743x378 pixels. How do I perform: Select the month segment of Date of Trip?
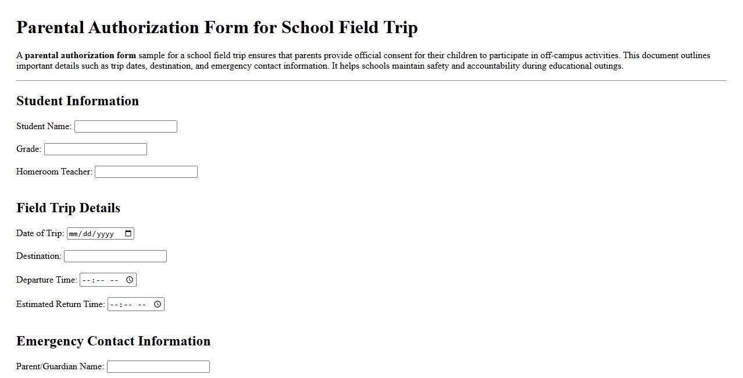coord(74,233)
